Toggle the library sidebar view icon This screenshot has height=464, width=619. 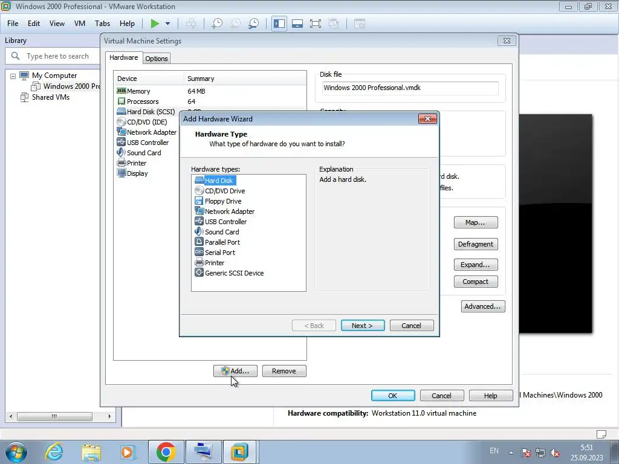(279, 24)
